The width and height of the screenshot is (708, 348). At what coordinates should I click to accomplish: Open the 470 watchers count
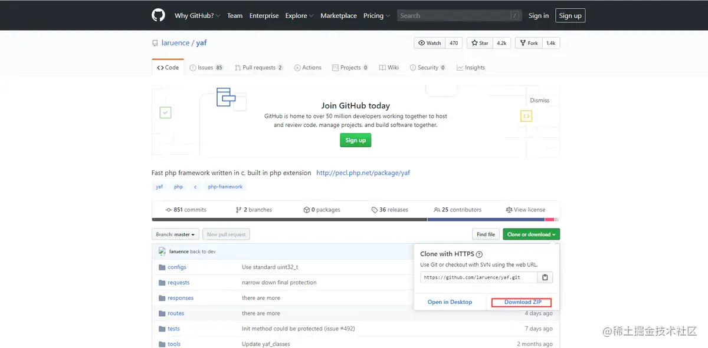(x=454, y=43)
